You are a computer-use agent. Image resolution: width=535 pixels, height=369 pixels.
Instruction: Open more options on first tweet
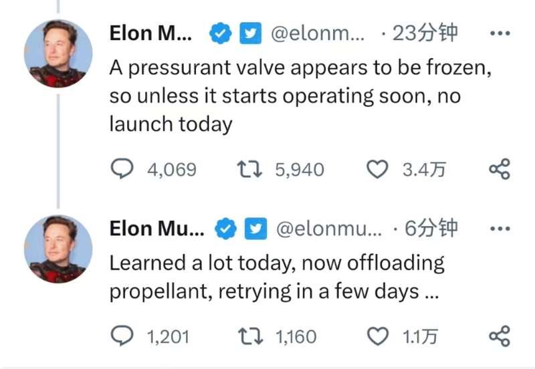pos(499,33)
